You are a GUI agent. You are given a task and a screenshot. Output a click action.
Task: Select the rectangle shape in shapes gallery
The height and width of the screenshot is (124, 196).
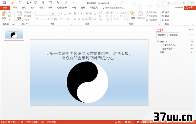[121, 13]
